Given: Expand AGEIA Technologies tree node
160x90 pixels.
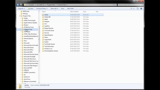Looking at the screenshot, I should [x=21, y=20].
